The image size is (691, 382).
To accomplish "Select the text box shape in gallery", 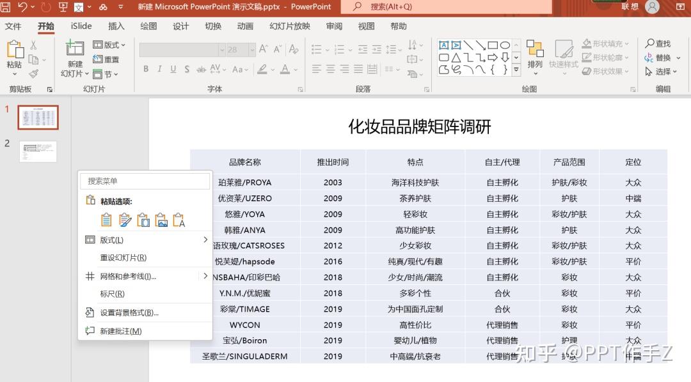I will click(x=444, y=45).
